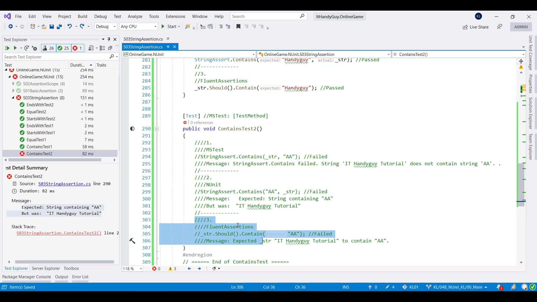Open the Debug configuration dropdown
Image resolution: width=537 pixels, height=302 pixels.
(105, 27)
